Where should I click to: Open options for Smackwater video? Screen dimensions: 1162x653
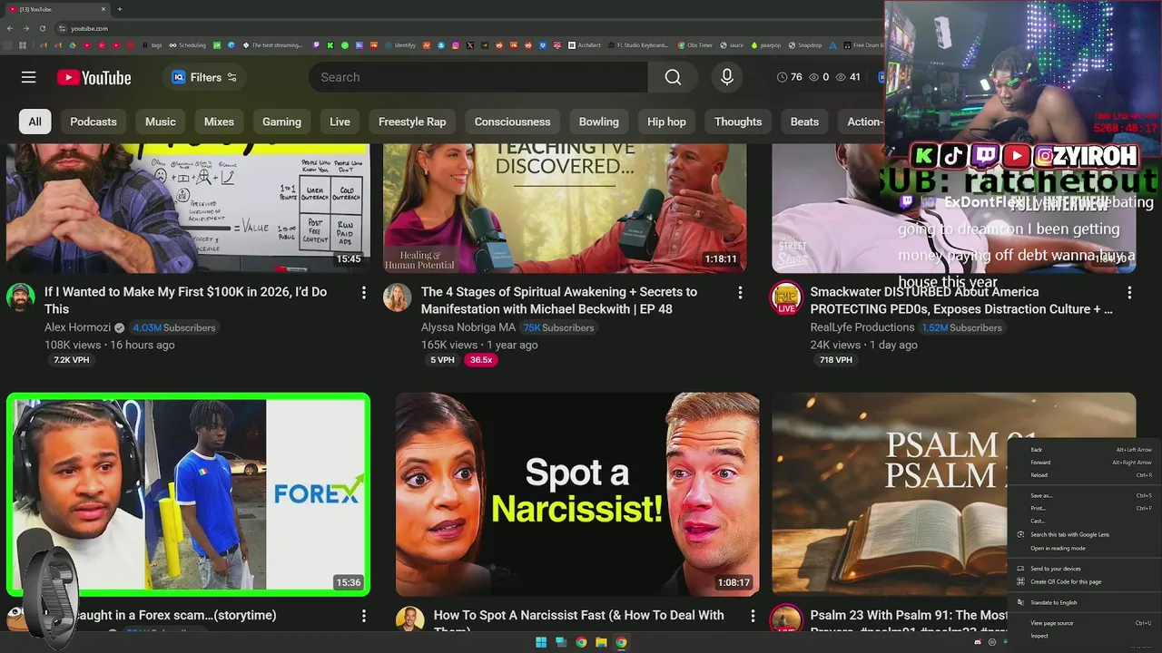(x=1129, y=293)
